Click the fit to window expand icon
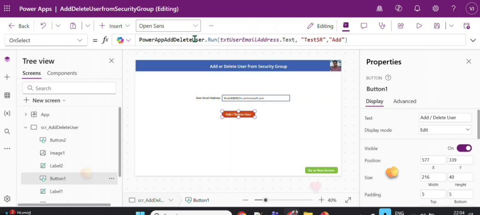 click(348, 200)
